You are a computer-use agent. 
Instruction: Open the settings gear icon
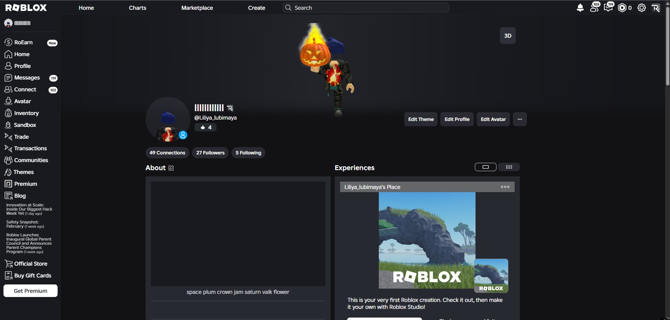pyautogui.click(x=642, y=8)
